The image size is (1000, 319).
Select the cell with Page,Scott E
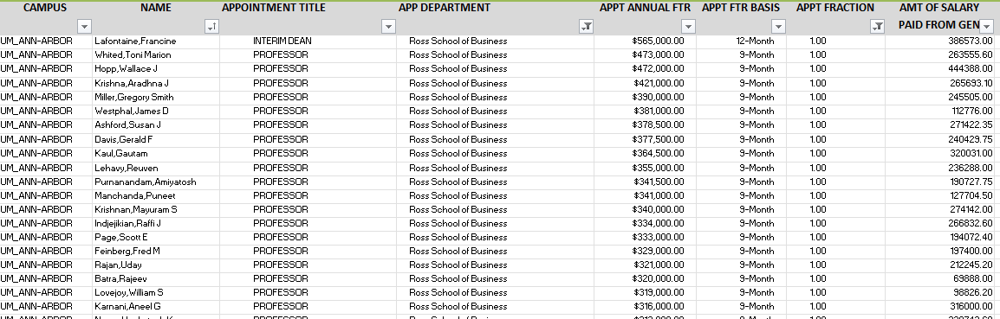point(156,237)
